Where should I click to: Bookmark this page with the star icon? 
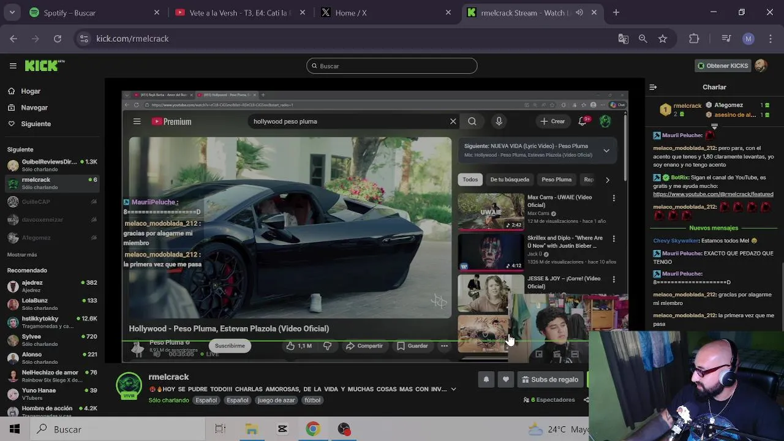[x=663, y=39]
